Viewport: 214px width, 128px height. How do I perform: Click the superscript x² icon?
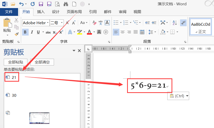(61, 32)
